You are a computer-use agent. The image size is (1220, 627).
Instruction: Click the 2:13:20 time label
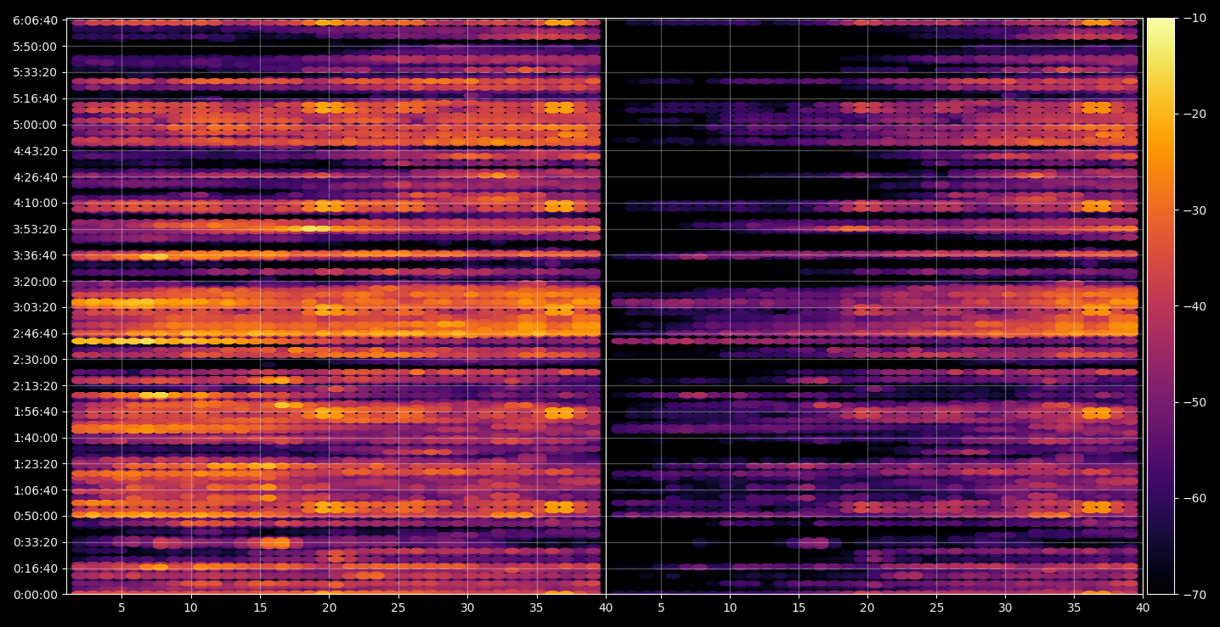click(x=36, y=386)
